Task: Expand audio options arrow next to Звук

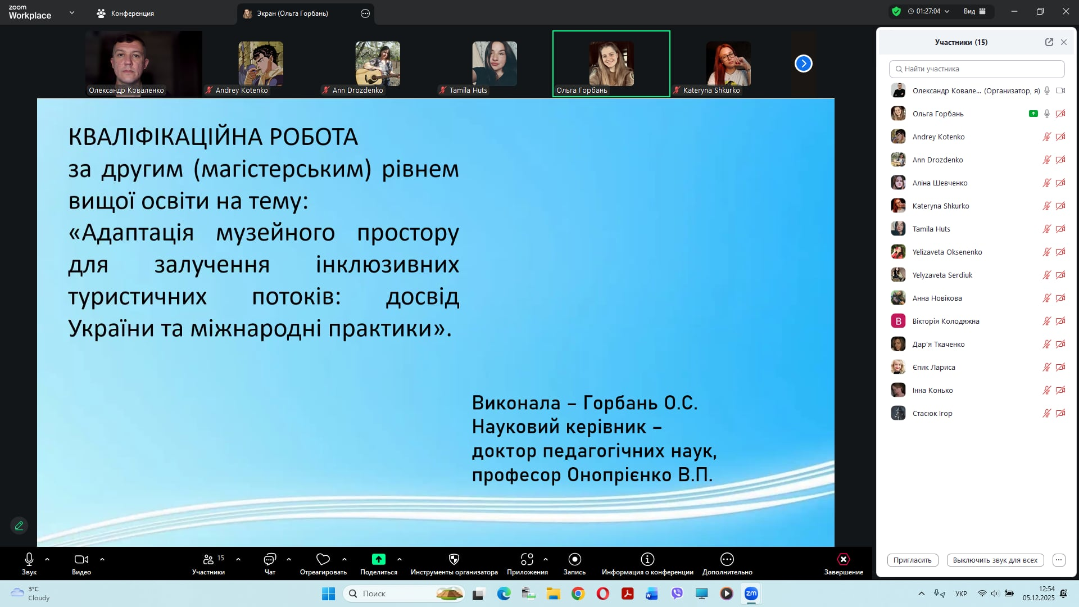Action: tap(47, 559)
